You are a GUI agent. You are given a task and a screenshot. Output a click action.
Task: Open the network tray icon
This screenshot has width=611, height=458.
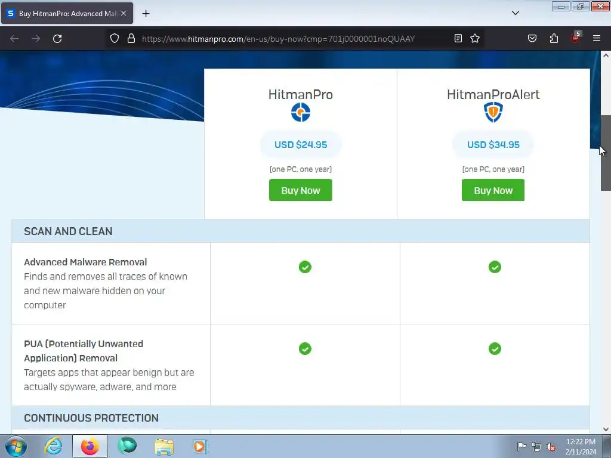(x=536, y=447)
